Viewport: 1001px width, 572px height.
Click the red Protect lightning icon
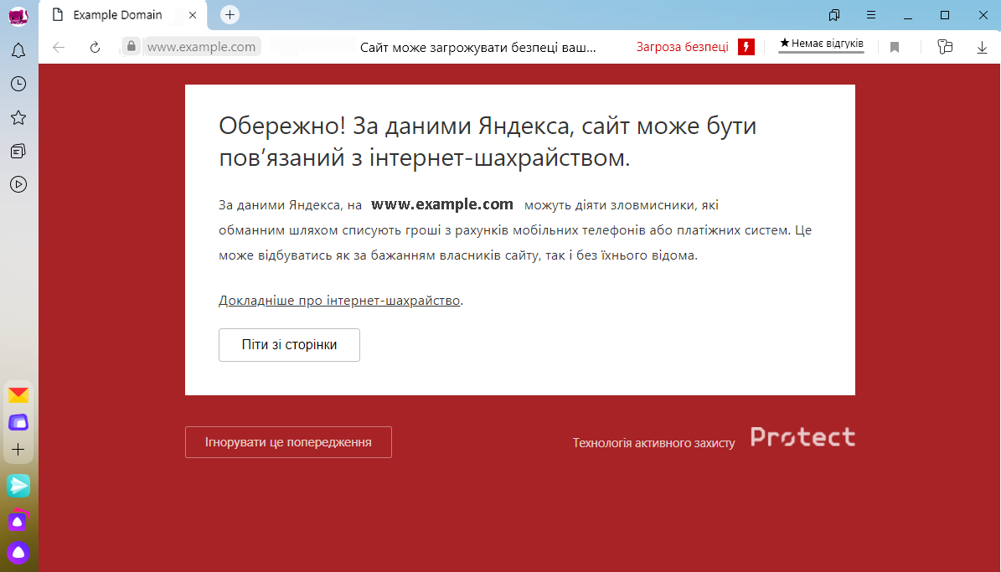746,47
